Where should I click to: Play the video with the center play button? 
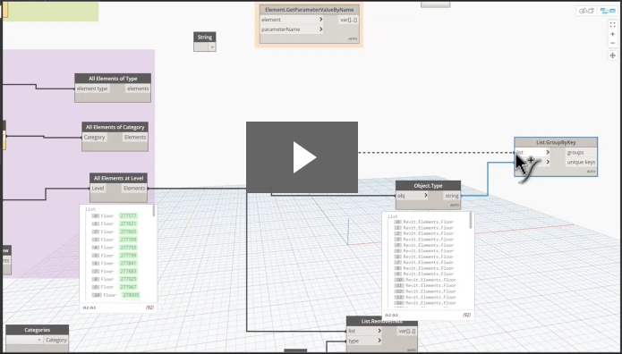tap(302, 157)
